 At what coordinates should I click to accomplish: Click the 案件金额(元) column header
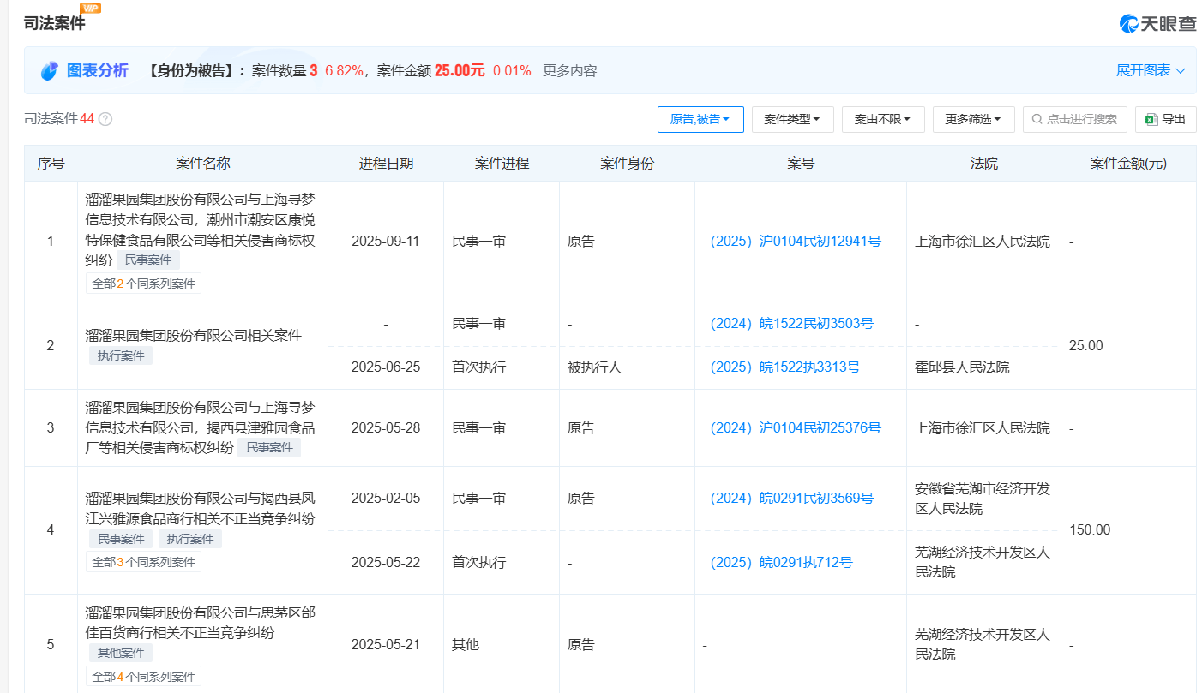pyautogui.click(x=1128, y=164)
